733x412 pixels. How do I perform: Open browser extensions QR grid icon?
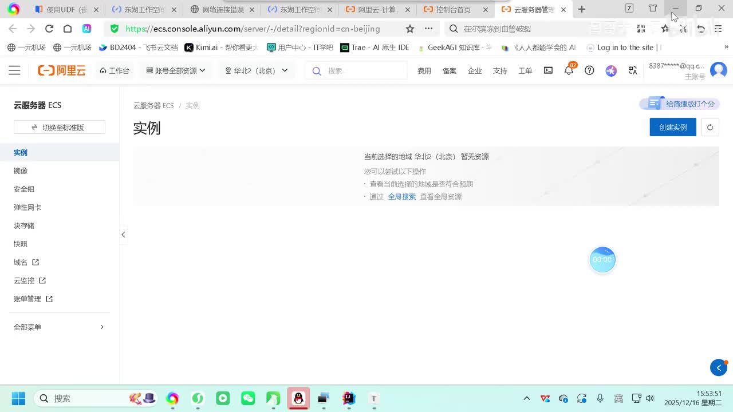(x=641, y=29)
